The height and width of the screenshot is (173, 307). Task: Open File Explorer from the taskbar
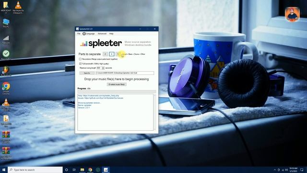coord(82,170)
